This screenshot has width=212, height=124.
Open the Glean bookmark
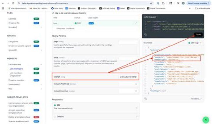121,8
